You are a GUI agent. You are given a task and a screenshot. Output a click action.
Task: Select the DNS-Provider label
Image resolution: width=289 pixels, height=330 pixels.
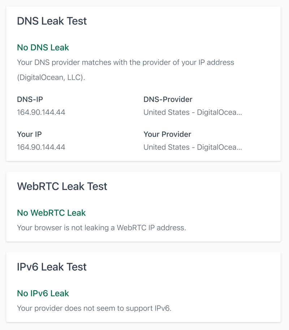click(168, 100)
